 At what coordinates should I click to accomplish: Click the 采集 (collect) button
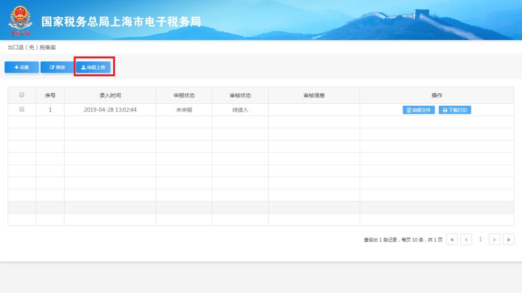[22, 68]
